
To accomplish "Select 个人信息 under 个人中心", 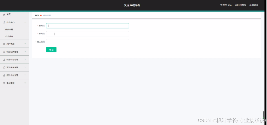I will 9,36.
